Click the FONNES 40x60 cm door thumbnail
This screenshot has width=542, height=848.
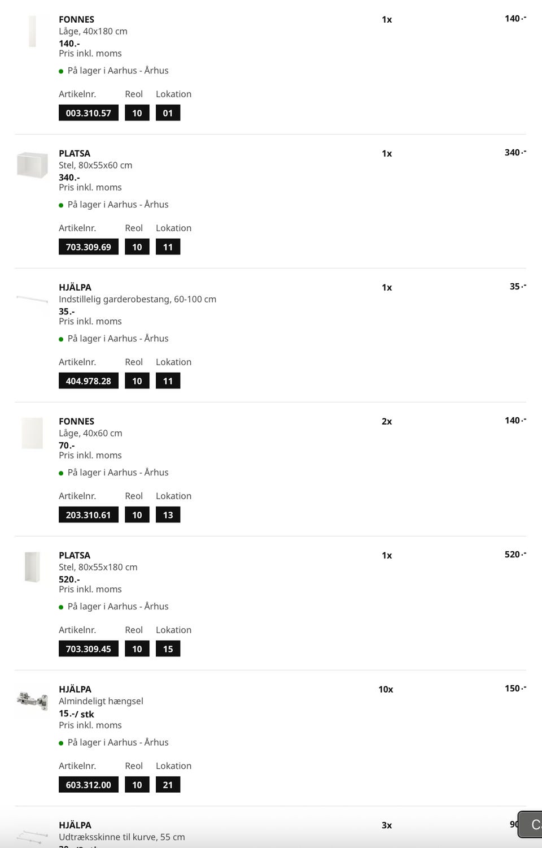tap(32, 433)
